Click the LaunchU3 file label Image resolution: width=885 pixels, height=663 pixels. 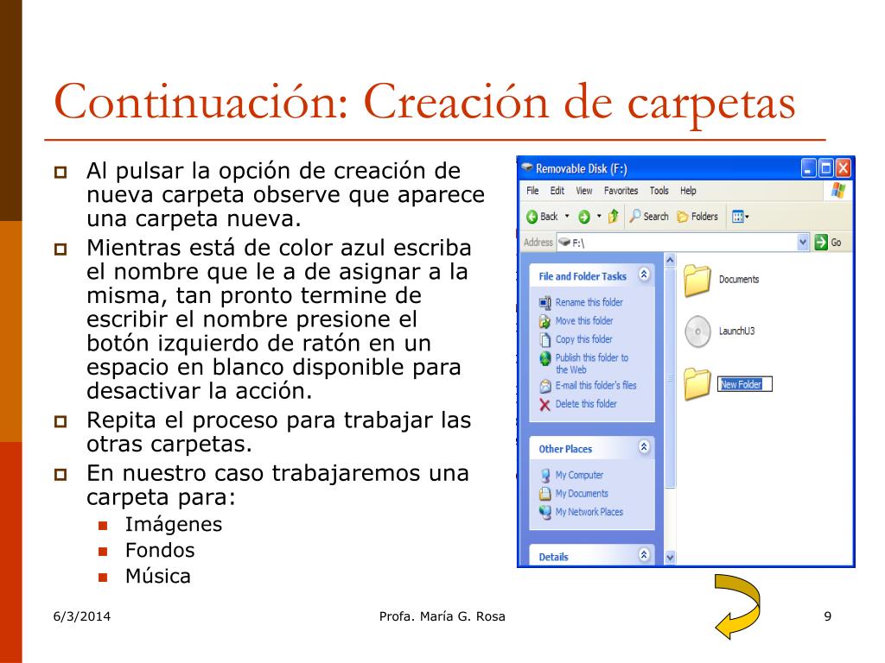coord(736,331)
